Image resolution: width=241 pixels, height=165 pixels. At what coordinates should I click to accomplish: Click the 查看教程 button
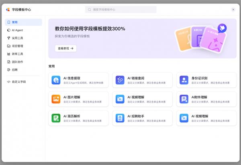pyautogui.click(x=65, y=49)
